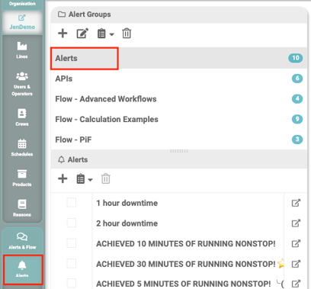Delete the selected alert group

[127, 34]
